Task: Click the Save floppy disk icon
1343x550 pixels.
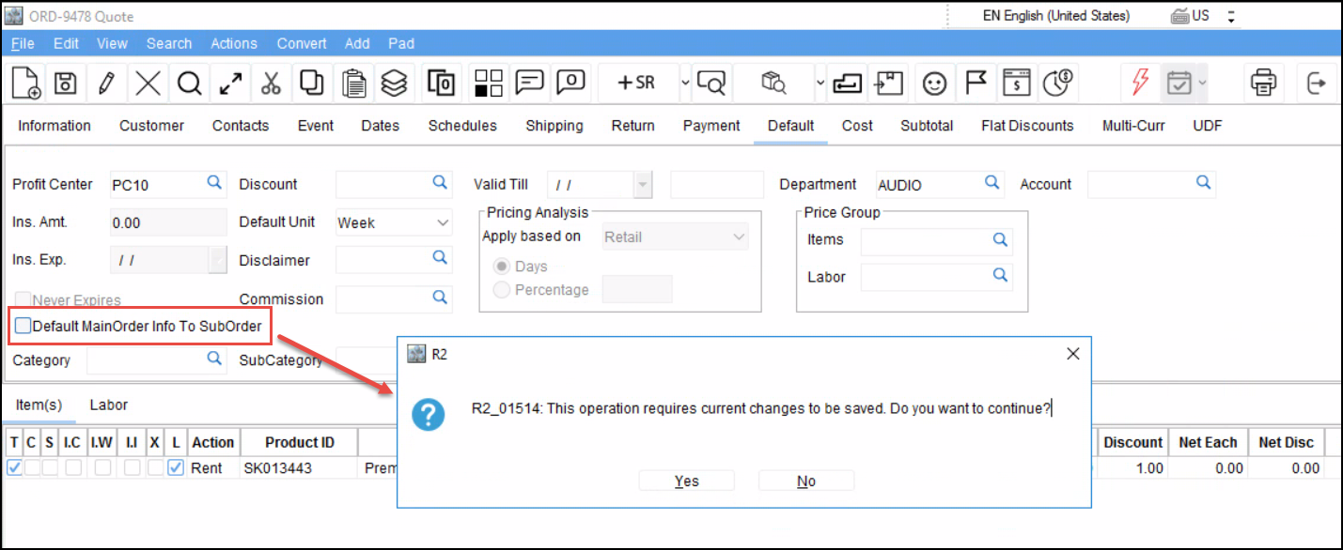Action: 65,84
